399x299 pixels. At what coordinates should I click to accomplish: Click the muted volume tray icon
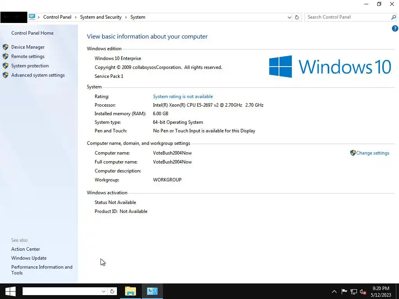(363, 292)
